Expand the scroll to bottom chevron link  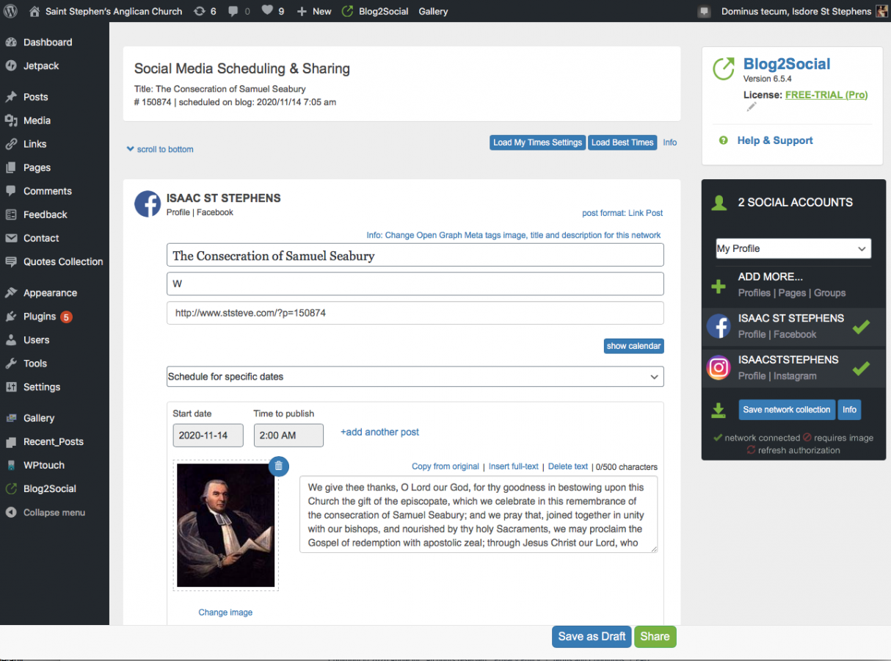(x=160, y=149)
